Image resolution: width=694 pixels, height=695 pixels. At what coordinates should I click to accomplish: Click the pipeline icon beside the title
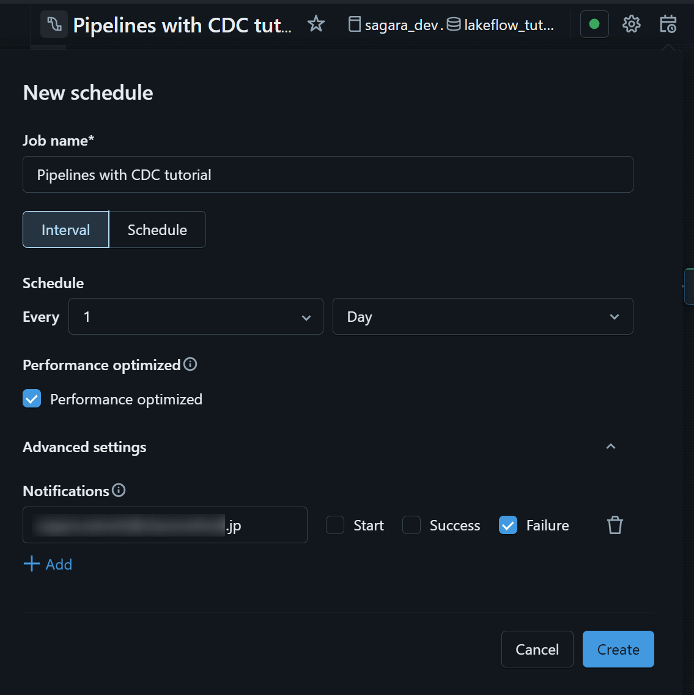coord(54,24)
